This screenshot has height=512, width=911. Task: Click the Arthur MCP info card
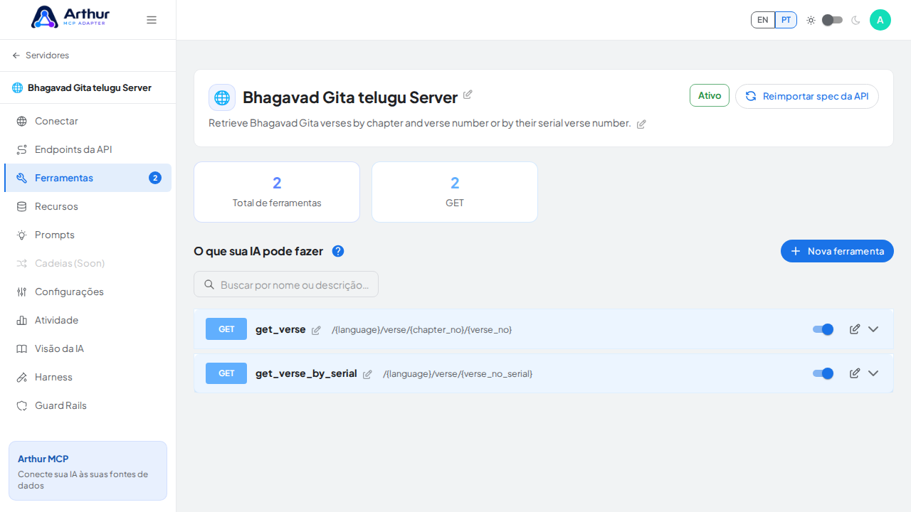click(88, 471)
